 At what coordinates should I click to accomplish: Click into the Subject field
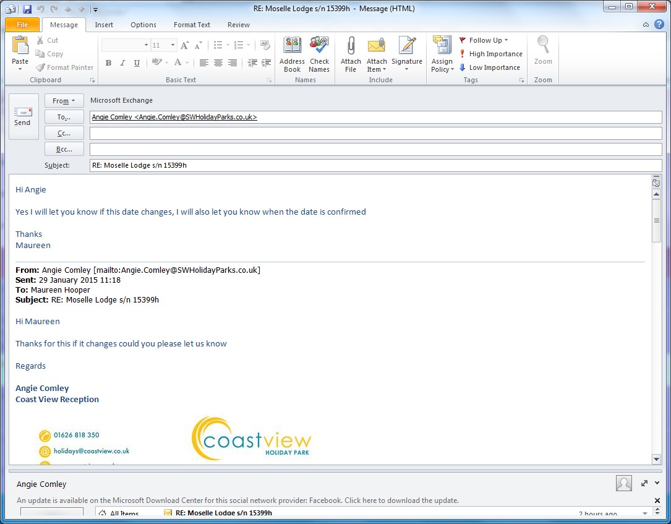coord(375,166)
